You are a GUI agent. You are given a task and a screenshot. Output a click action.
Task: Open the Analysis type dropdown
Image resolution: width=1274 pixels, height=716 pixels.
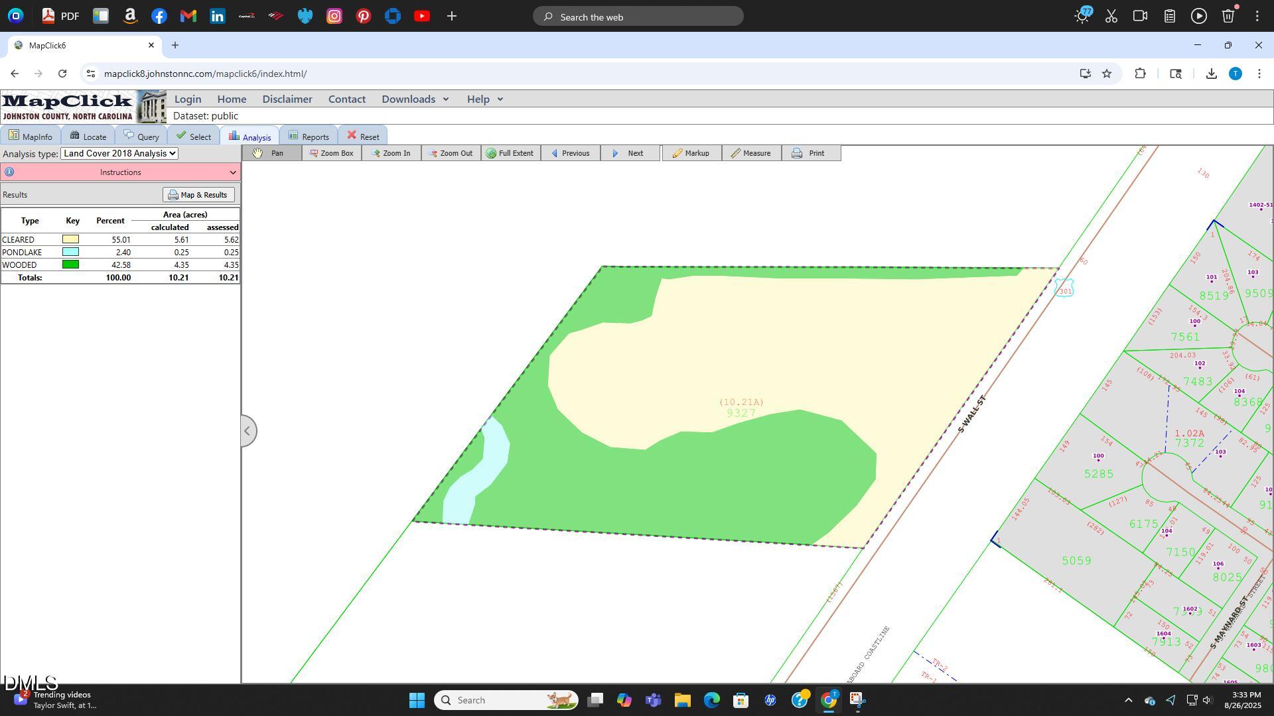tap(119, 153)
